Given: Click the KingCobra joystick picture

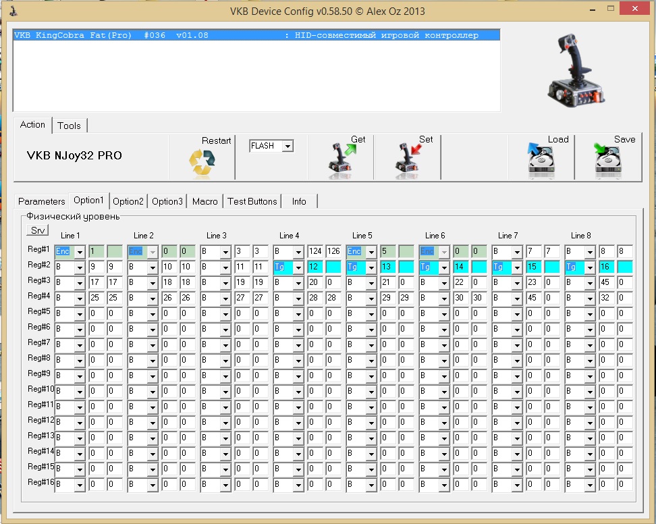Looking at the screenshot, I should tap(576, 70).
